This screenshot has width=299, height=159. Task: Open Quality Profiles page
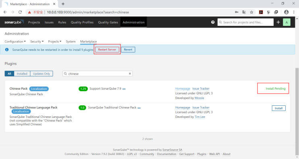click(x=82, y=22)
